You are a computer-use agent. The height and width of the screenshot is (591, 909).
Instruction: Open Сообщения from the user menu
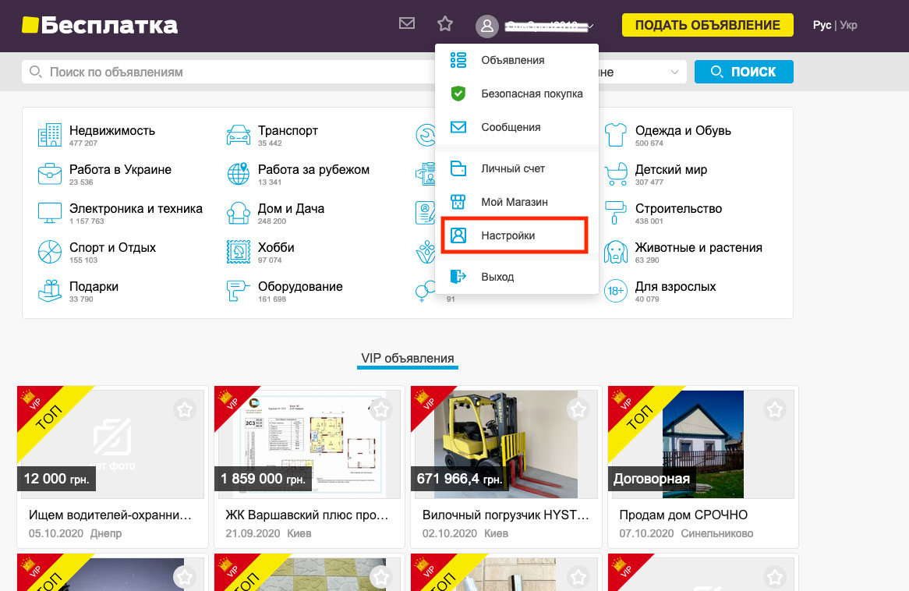(x=517, y=127)
